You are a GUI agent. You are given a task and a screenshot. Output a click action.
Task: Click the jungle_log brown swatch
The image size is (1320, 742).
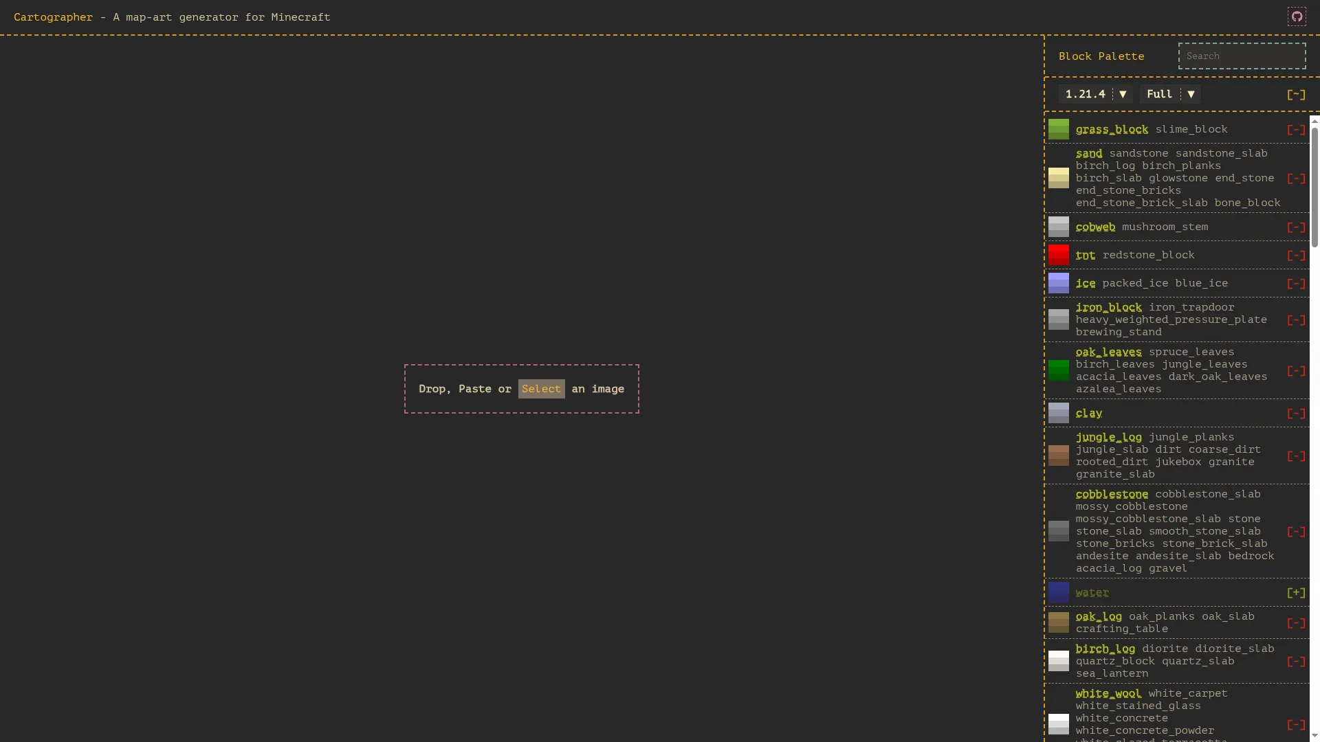click(1059, 456)
